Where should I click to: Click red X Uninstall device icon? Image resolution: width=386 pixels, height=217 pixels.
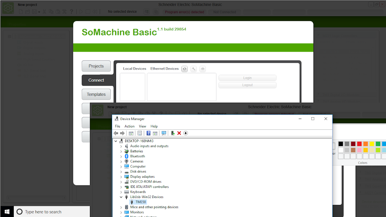[179, 133]
